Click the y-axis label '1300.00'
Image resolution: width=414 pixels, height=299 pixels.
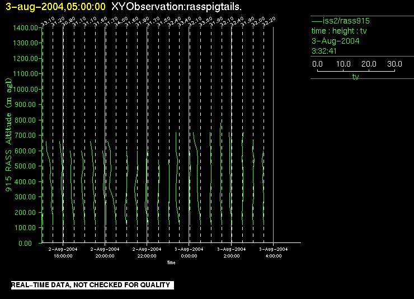[x=25, y=43]
